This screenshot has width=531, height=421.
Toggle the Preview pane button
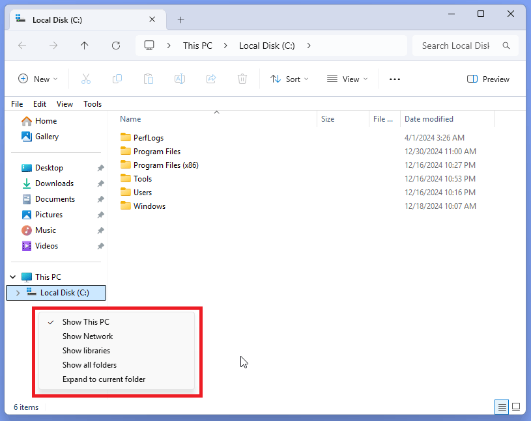(488, 79)
